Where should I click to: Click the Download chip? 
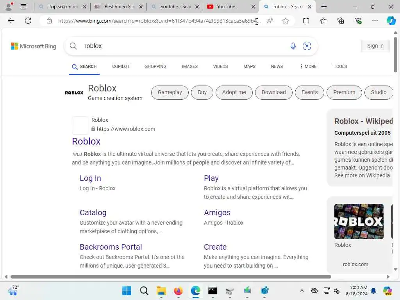point(274,92)
